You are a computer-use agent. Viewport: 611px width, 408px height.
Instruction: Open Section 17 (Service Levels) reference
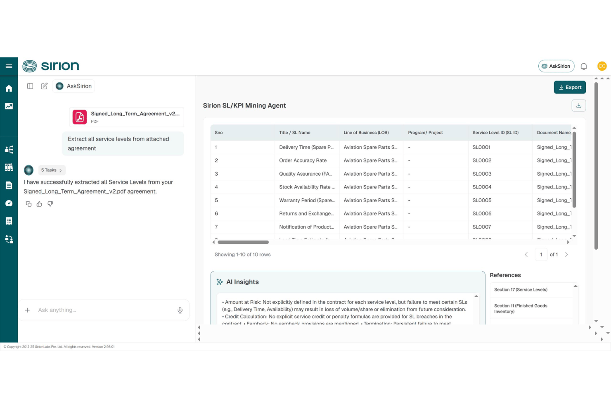(x=521, y=290)
